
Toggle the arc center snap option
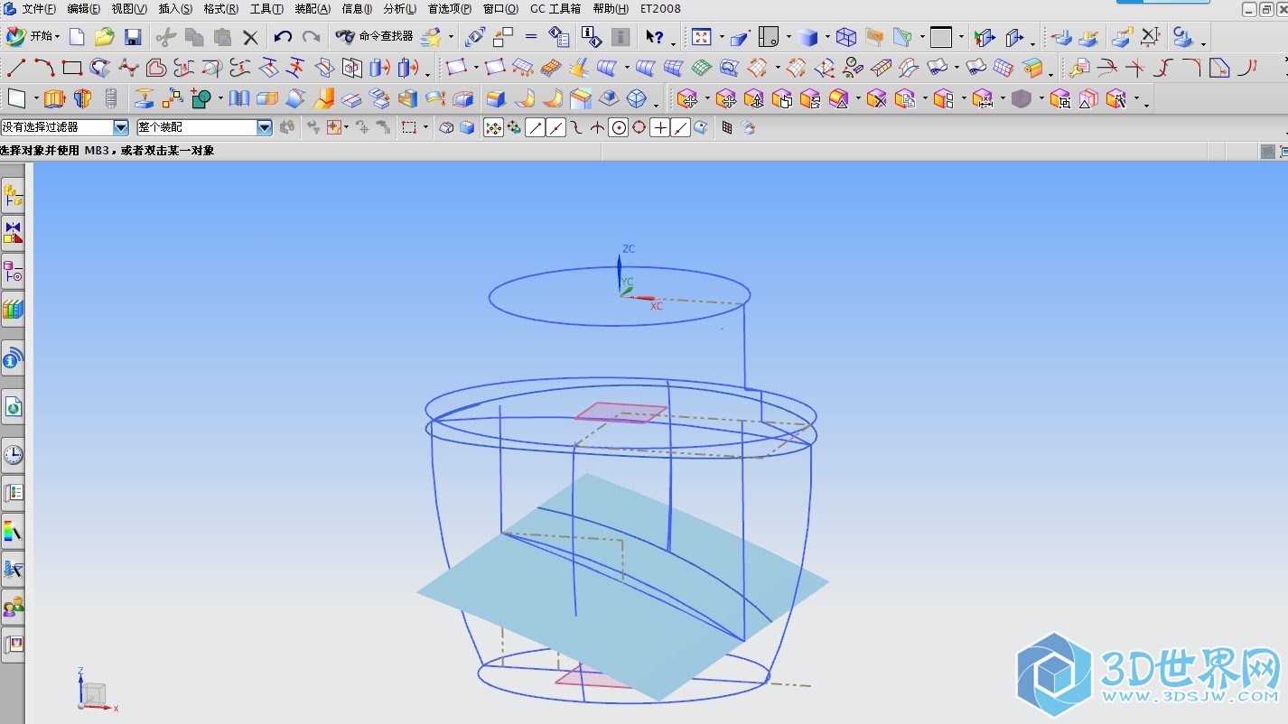coord(619,128)
